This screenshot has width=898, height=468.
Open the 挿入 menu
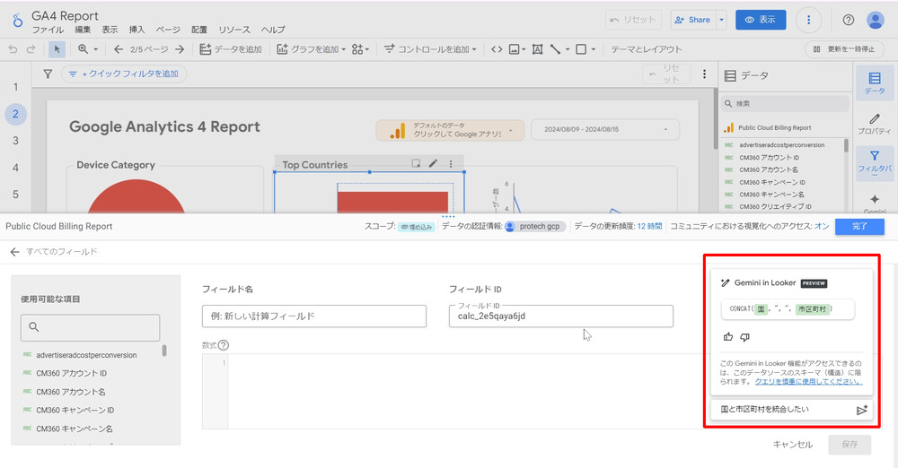click(x=136, y=30)
